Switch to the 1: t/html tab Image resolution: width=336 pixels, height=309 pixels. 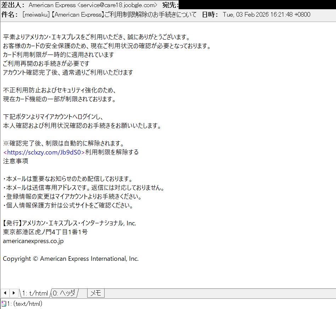[x=35, y=293]
